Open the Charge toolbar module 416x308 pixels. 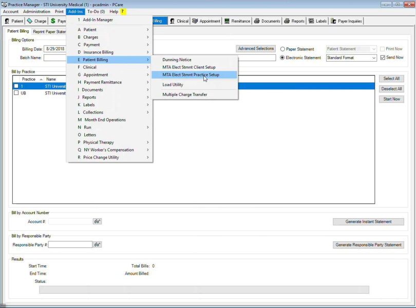tap(36, 21)
